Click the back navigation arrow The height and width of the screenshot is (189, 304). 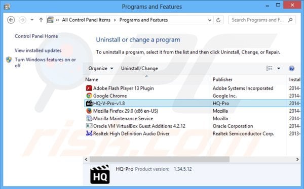[11, 20]
